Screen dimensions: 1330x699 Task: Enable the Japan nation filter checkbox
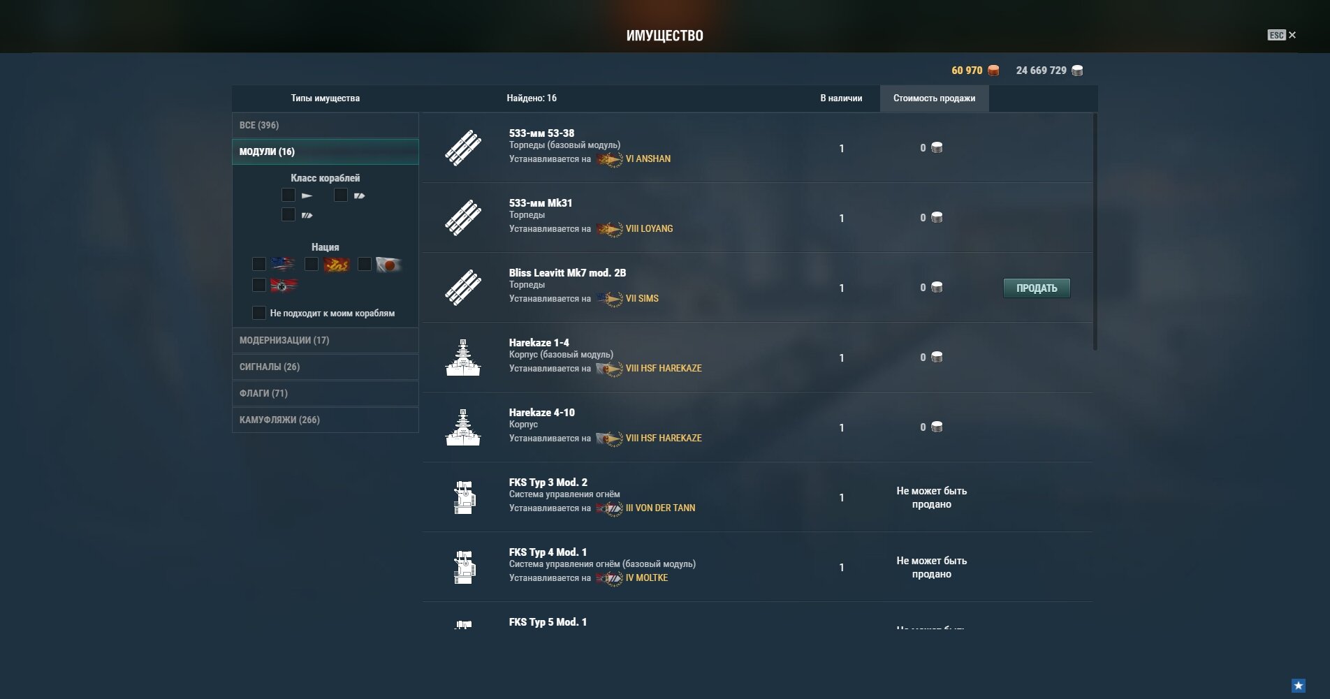365,264
